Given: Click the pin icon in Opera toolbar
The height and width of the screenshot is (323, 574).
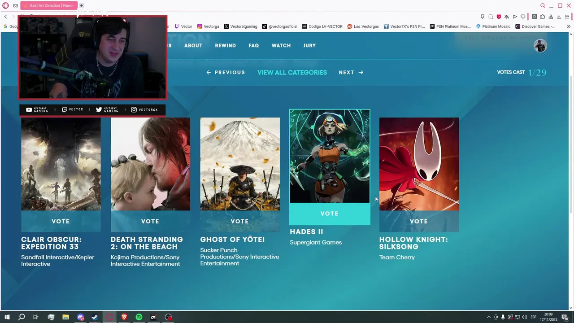Looking at the screenshot, I should pos(483,17).
